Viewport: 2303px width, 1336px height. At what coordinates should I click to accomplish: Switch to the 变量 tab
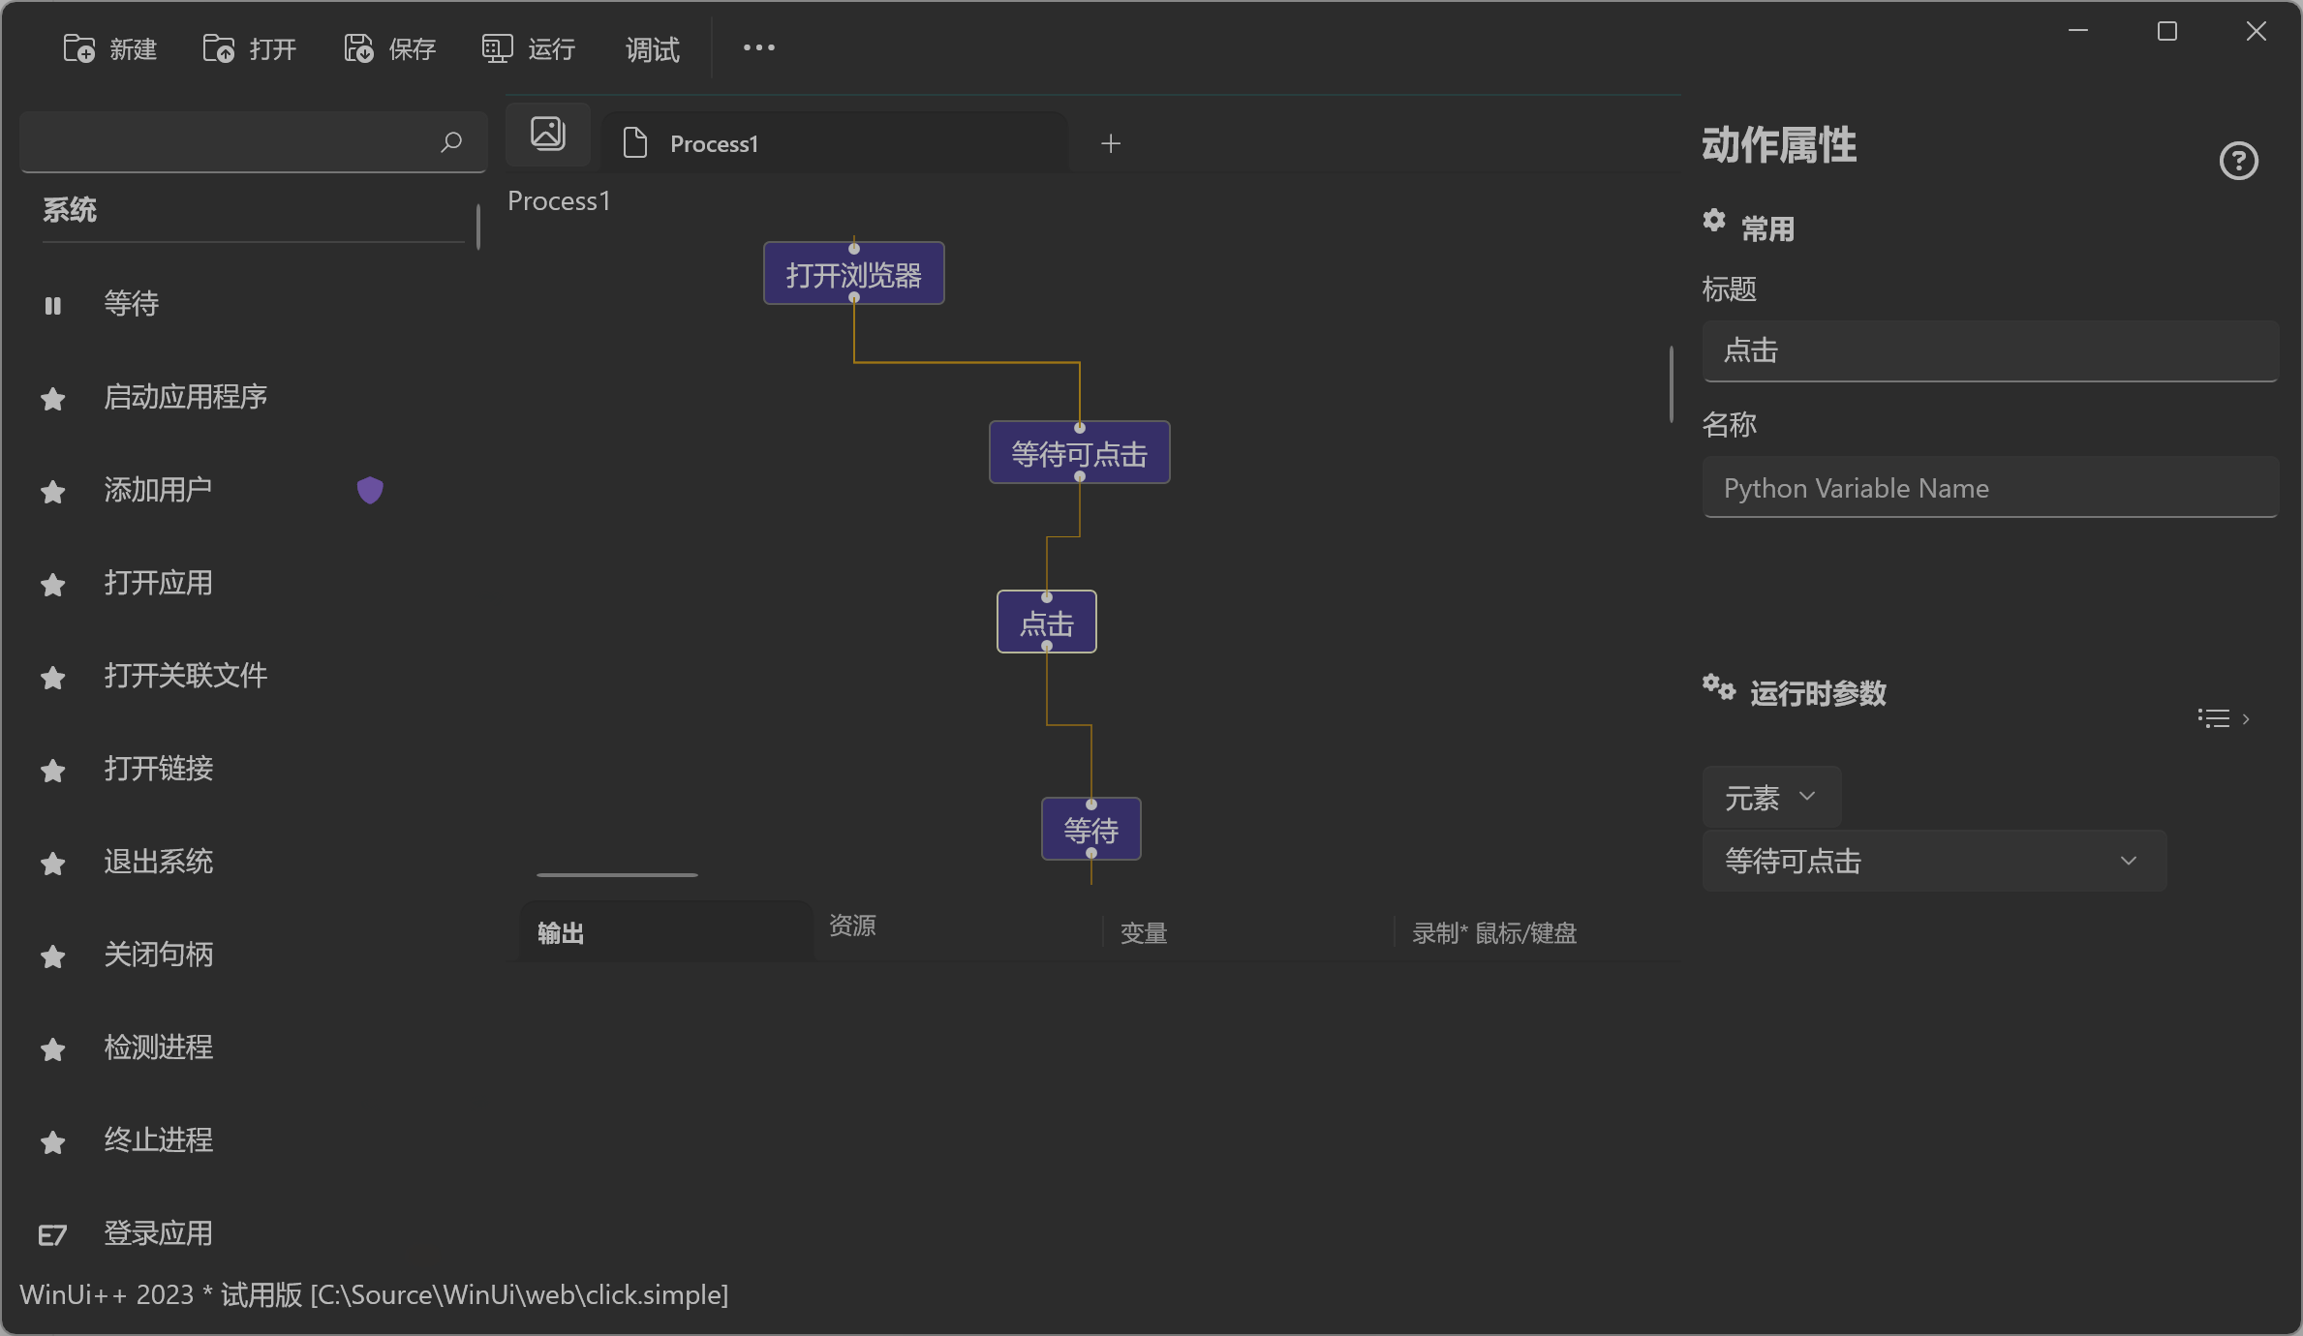1143,932
